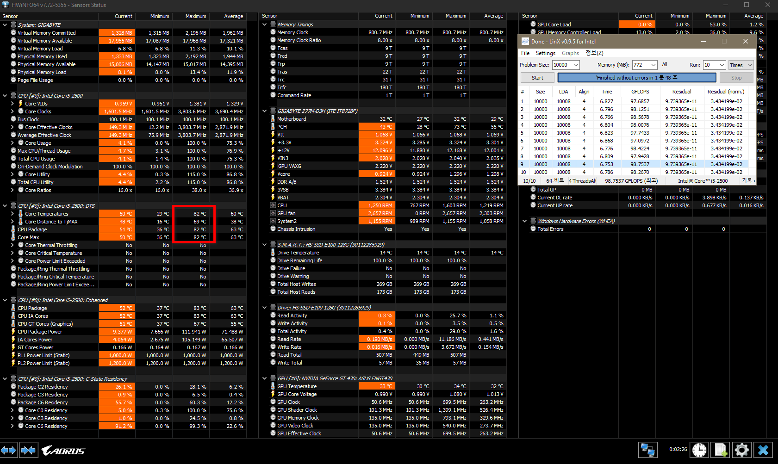
Task: Collapse the Memory Timings sensor group
Action: tap(265, 25)
